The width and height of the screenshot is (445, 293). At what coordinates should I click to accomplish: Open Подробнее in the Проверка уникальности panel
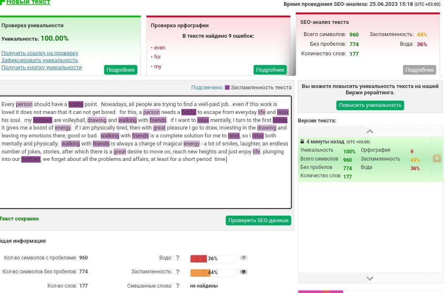tap(121, 70)
